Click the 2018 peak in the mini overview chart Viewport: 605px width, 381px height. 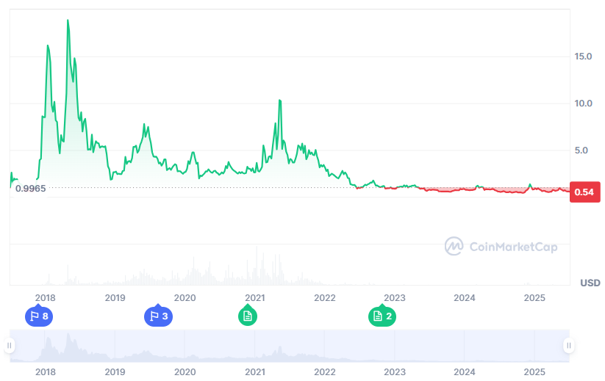pos(68,335)
